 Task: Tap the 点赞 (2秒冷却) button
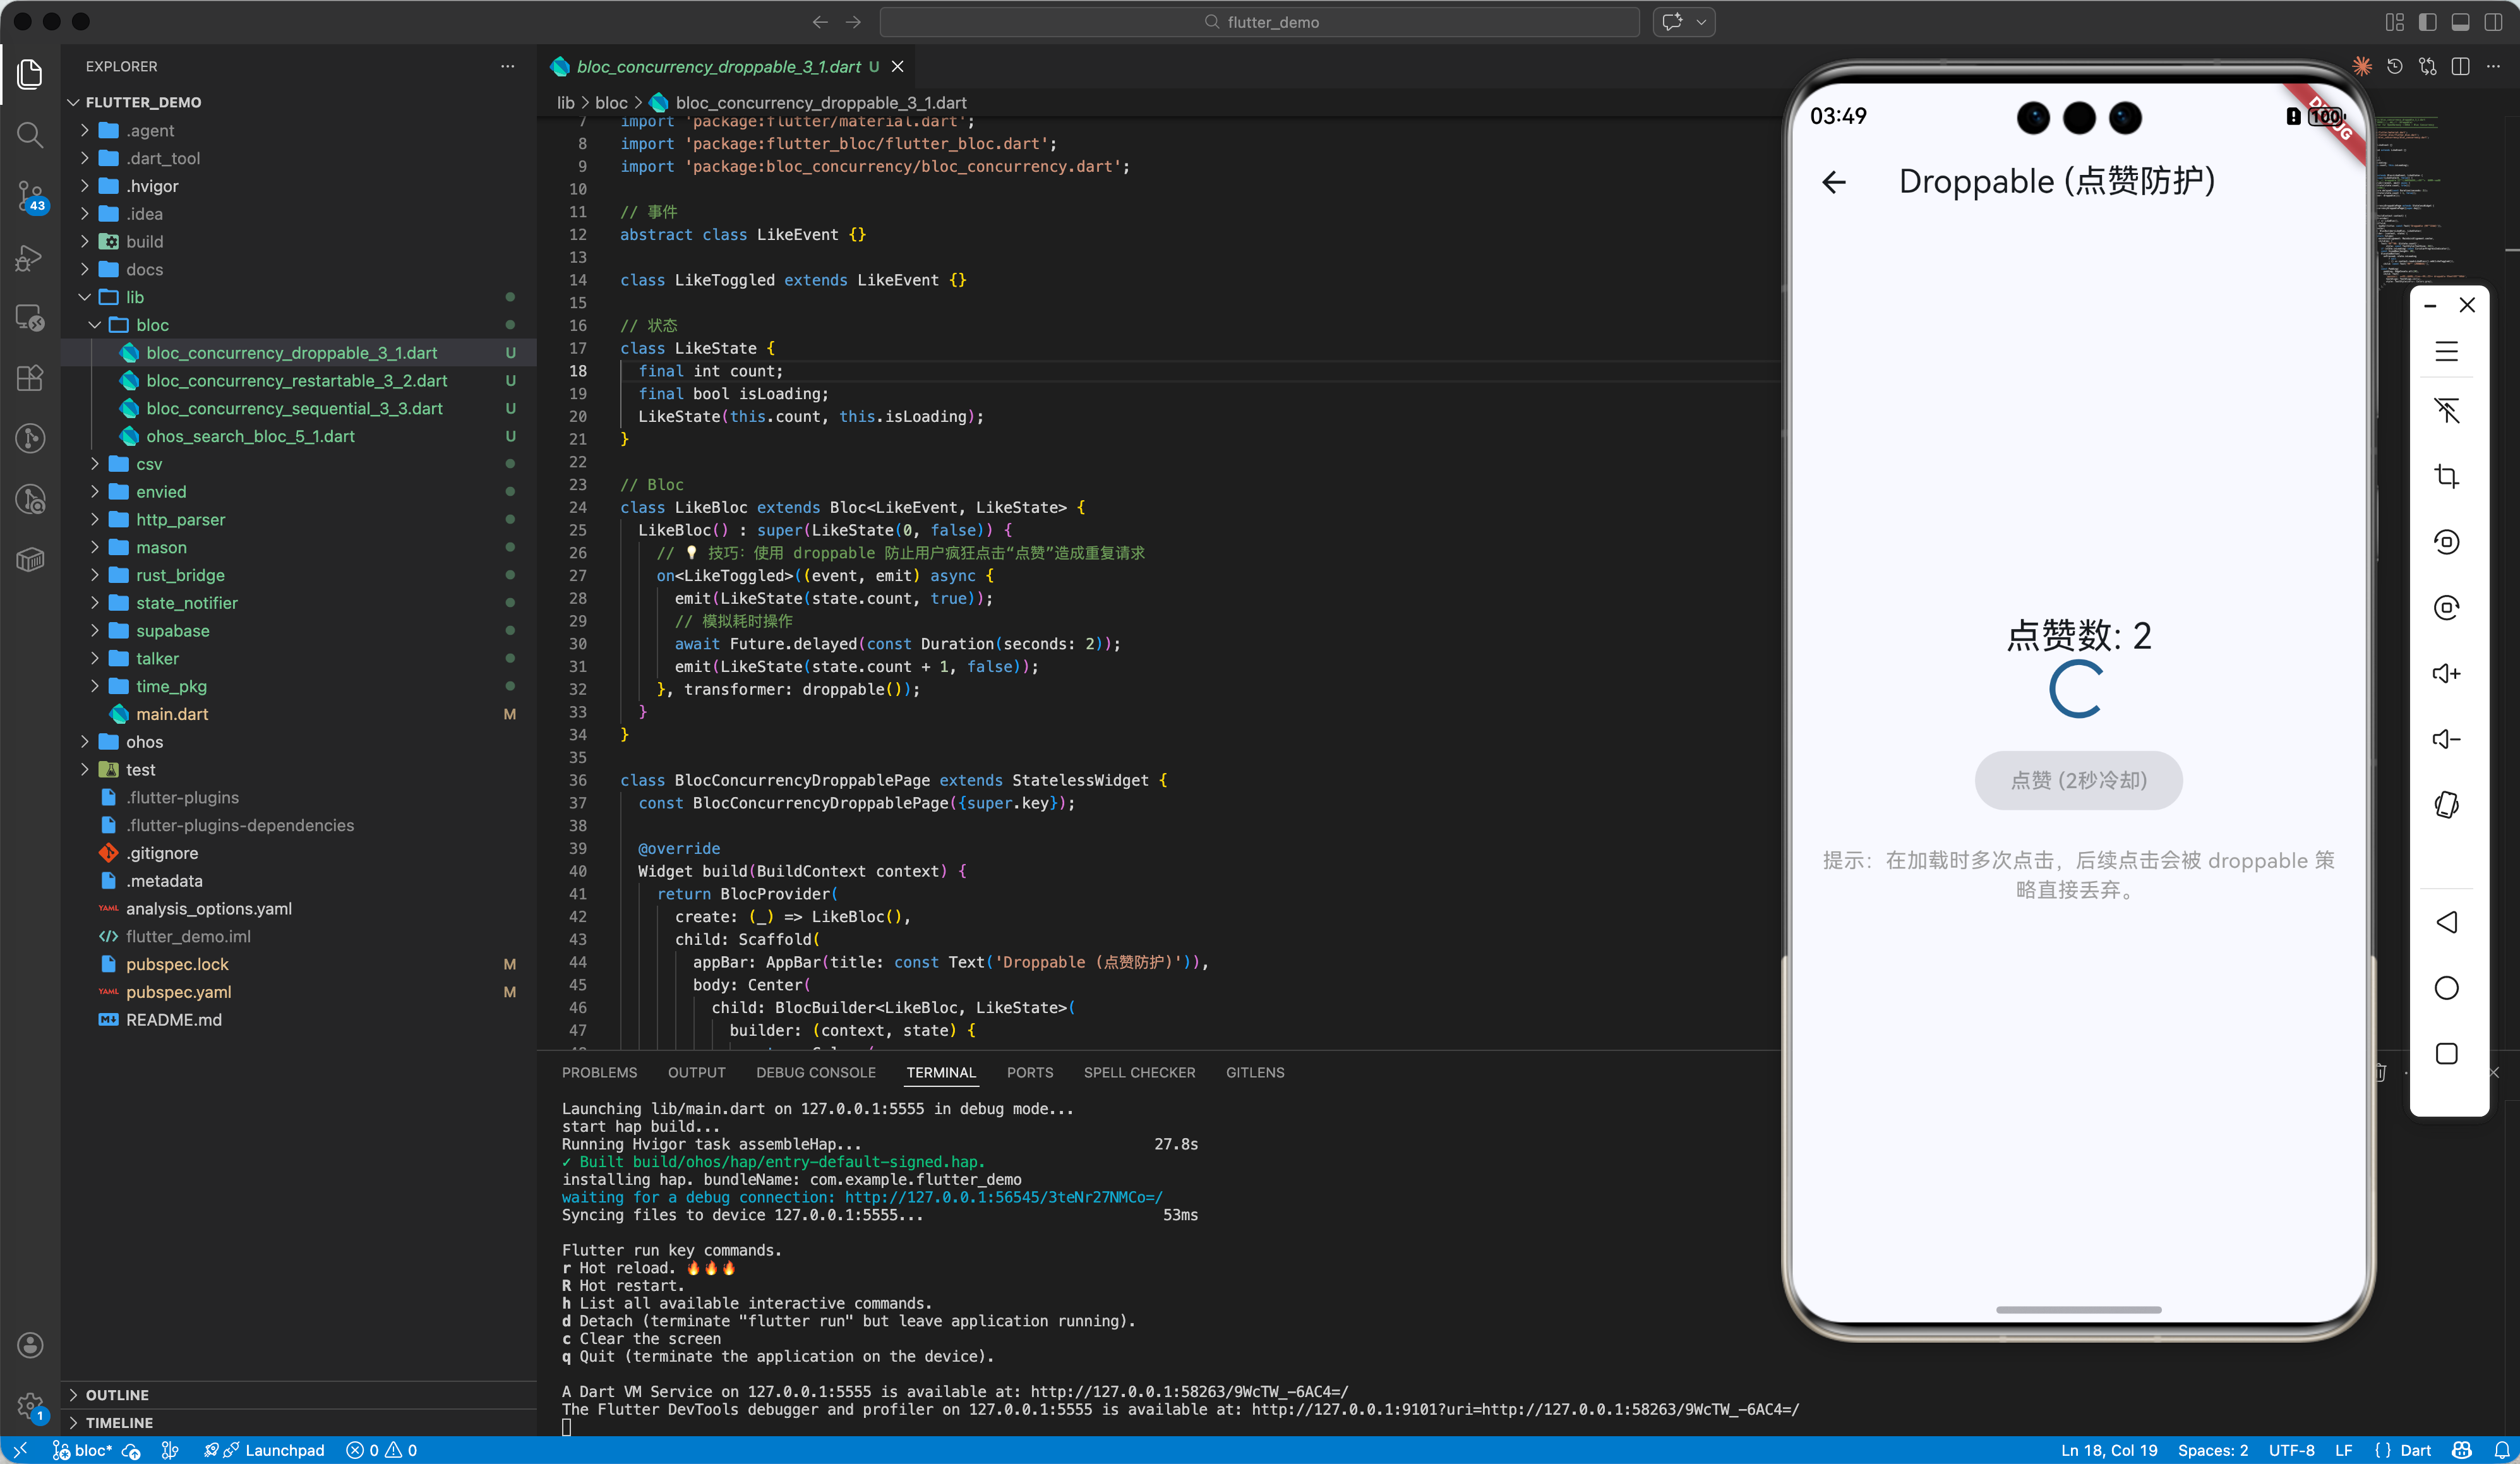click(2078, 780)
